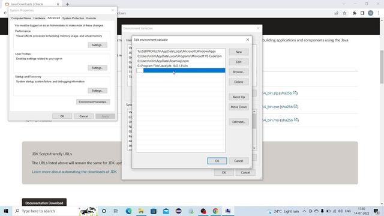Viewport: 384px width, 216px height.
Task: Click the Move Up button
Action: (239, 97)
